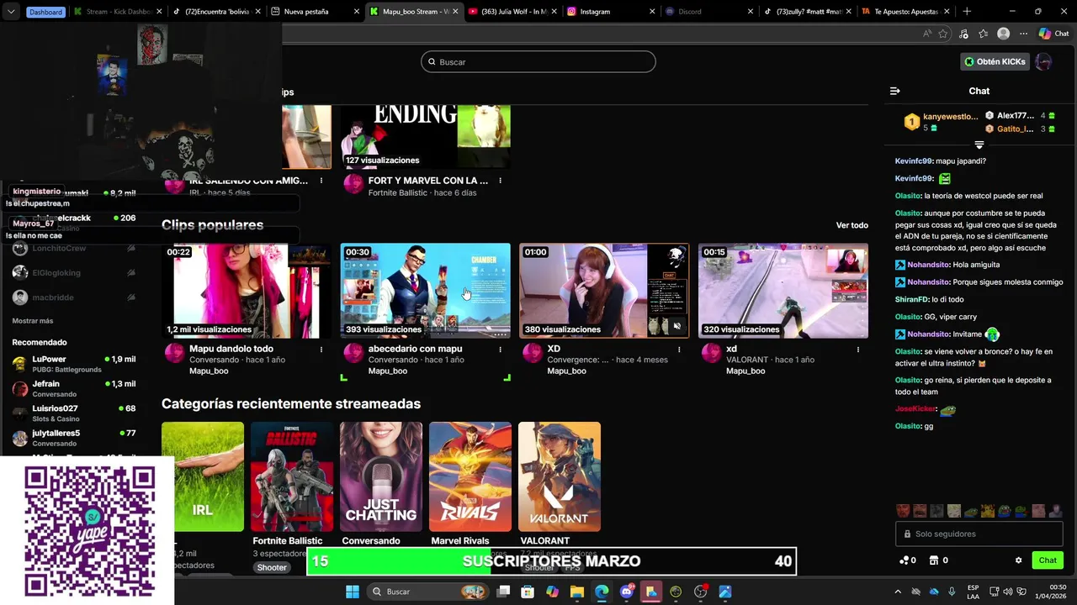Open recommended channel LuPower
This screenshot has width=1077, height=605.
pos(74,364)
